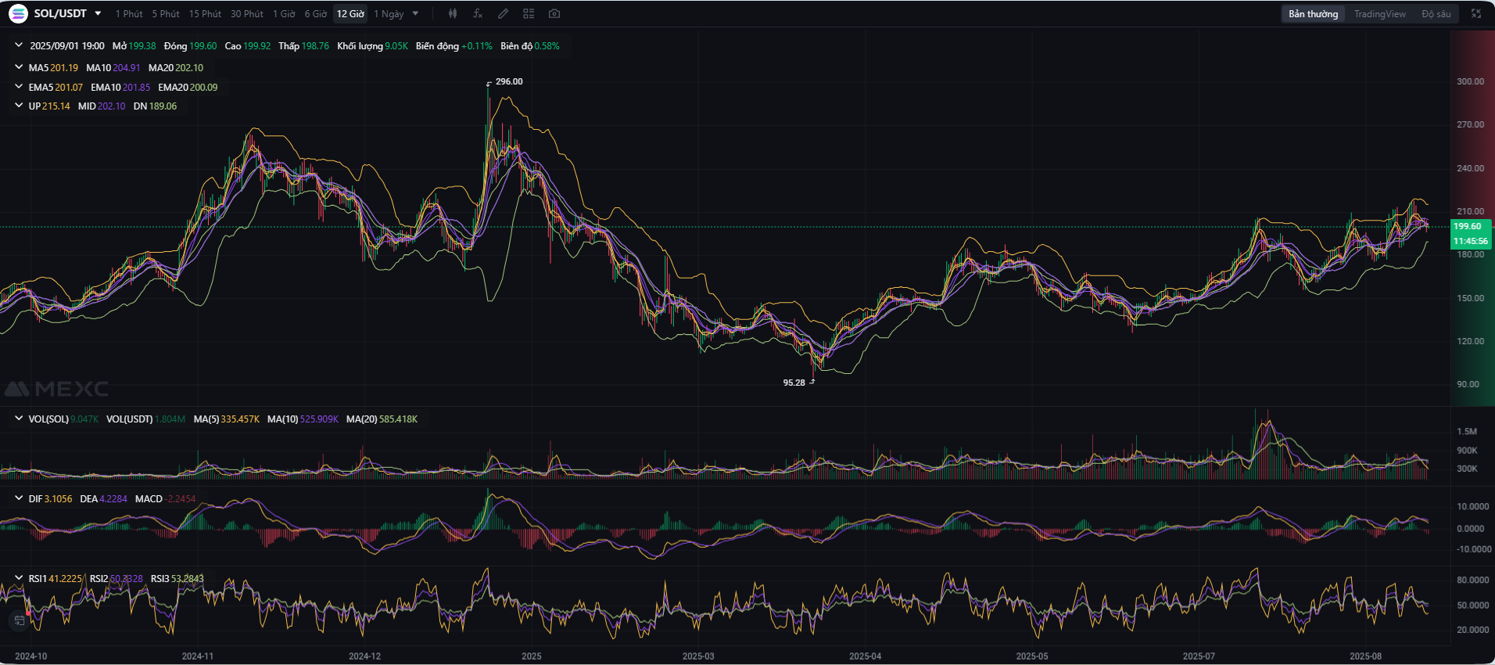Collapse the EMA indicator legend row
Image resolution: width=1495 pixels, height=665 pixels.
19,87
